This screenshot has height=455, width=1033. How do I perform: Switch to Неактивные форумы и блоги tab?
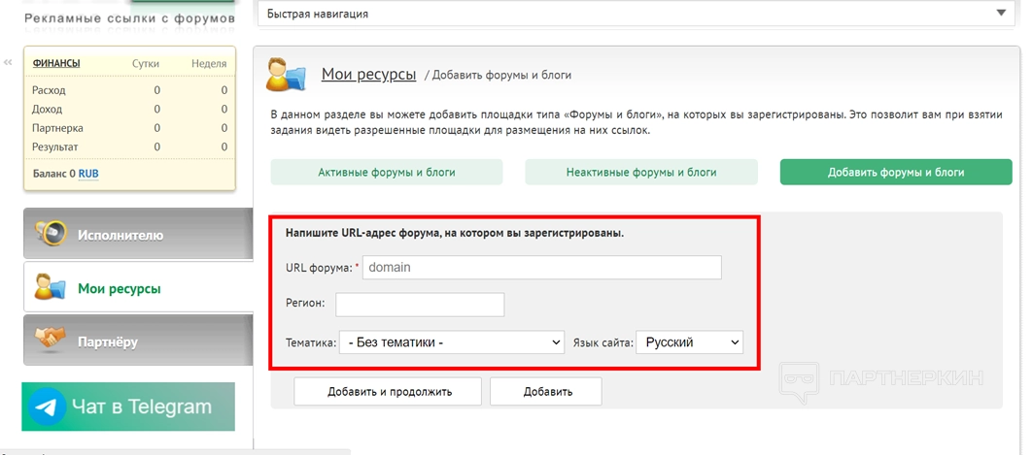(641, 173)
